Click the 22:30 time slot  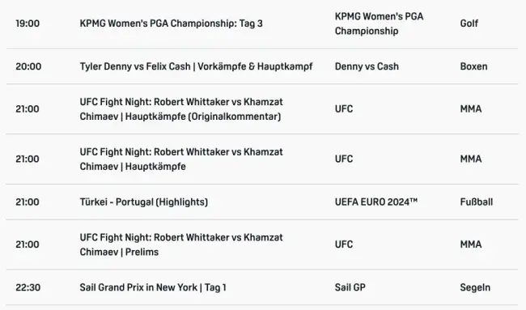[28, 287]
